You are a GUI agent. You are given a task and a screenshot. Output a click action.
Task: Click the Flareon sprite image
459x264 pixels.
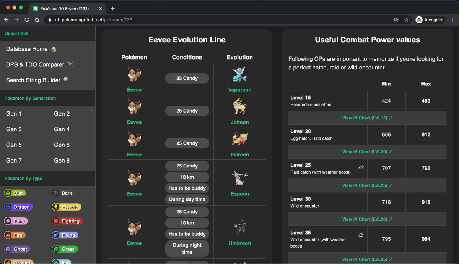click(x=240, y=139)
